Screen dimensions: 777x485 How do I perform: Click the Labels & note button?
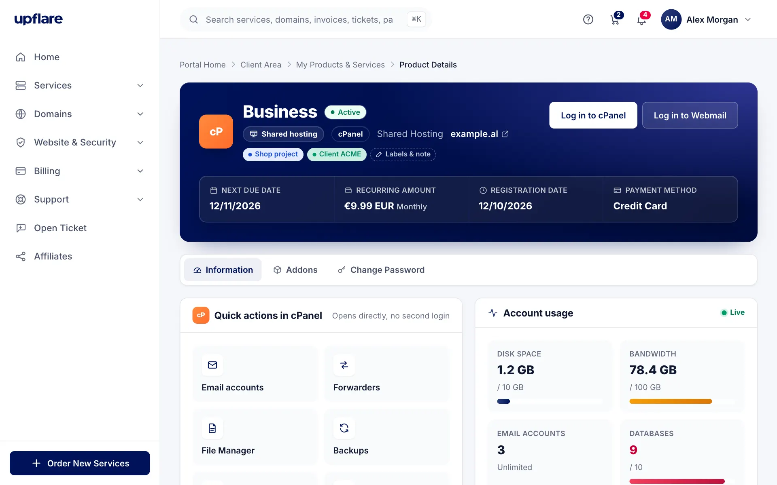[403, 154]
